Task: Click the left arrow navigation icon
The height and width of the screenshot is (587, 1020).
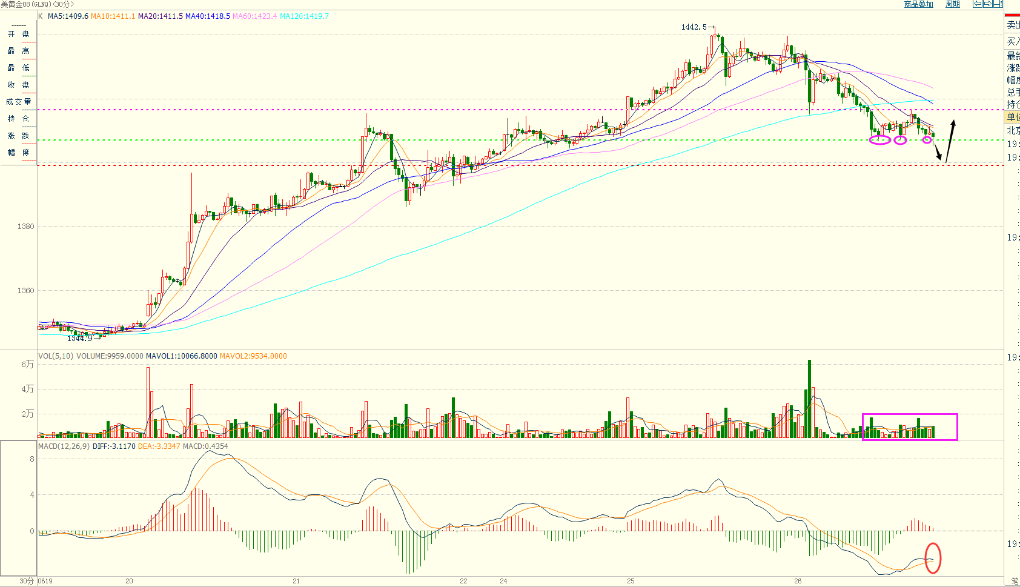Action: (978, 4)
